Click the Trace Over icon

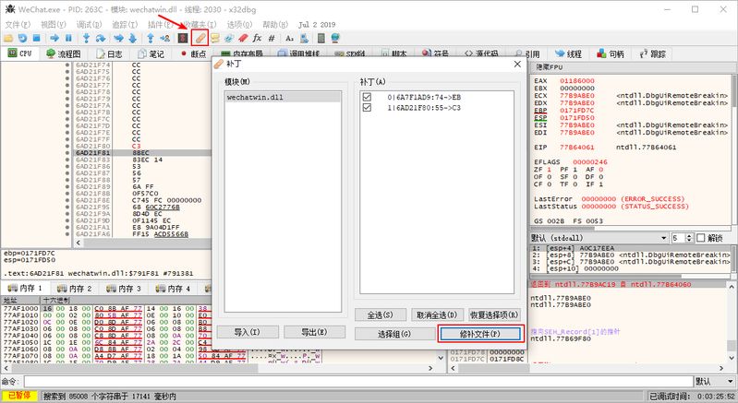coord(133,38)
